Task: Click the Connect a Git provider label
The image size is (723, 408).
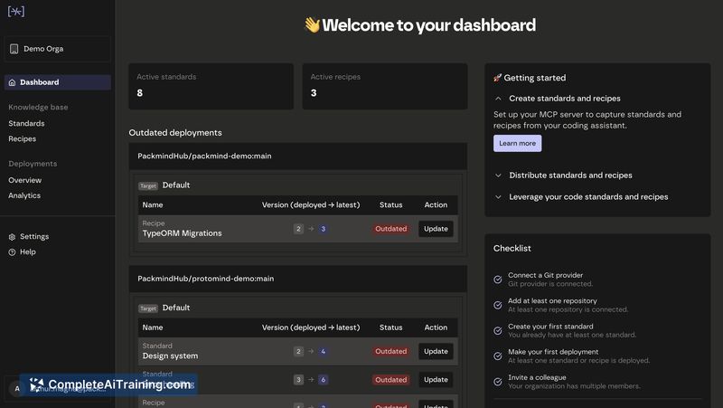Action: pos(546,275)
